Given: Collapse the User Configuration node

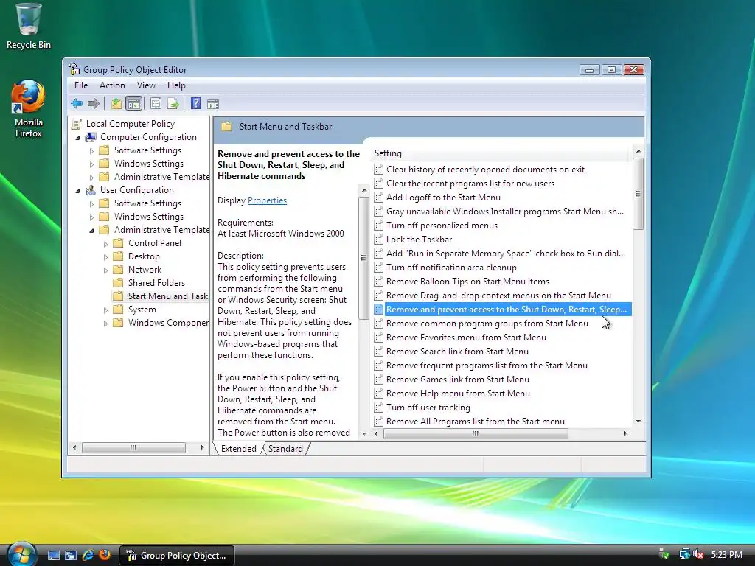Looking at the screenshot, I should [77, 191].
